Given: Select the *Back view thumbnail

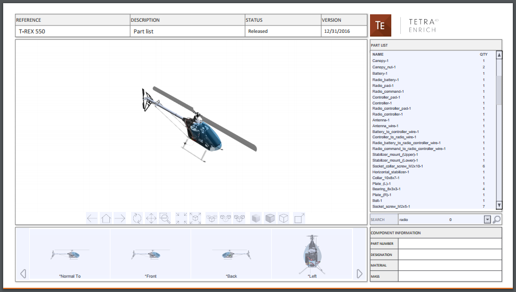Looking at the screenshot, I should pos(231,254).
